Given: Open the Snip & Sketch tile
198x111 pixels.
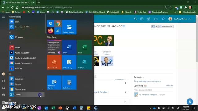Looking at the screenshot, I should tap(69, 27).
